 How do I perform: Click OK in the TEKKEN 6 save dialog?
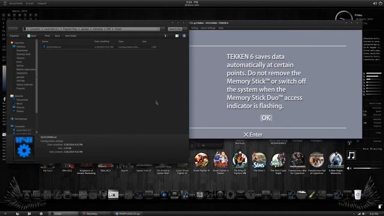tap(266, 118)
